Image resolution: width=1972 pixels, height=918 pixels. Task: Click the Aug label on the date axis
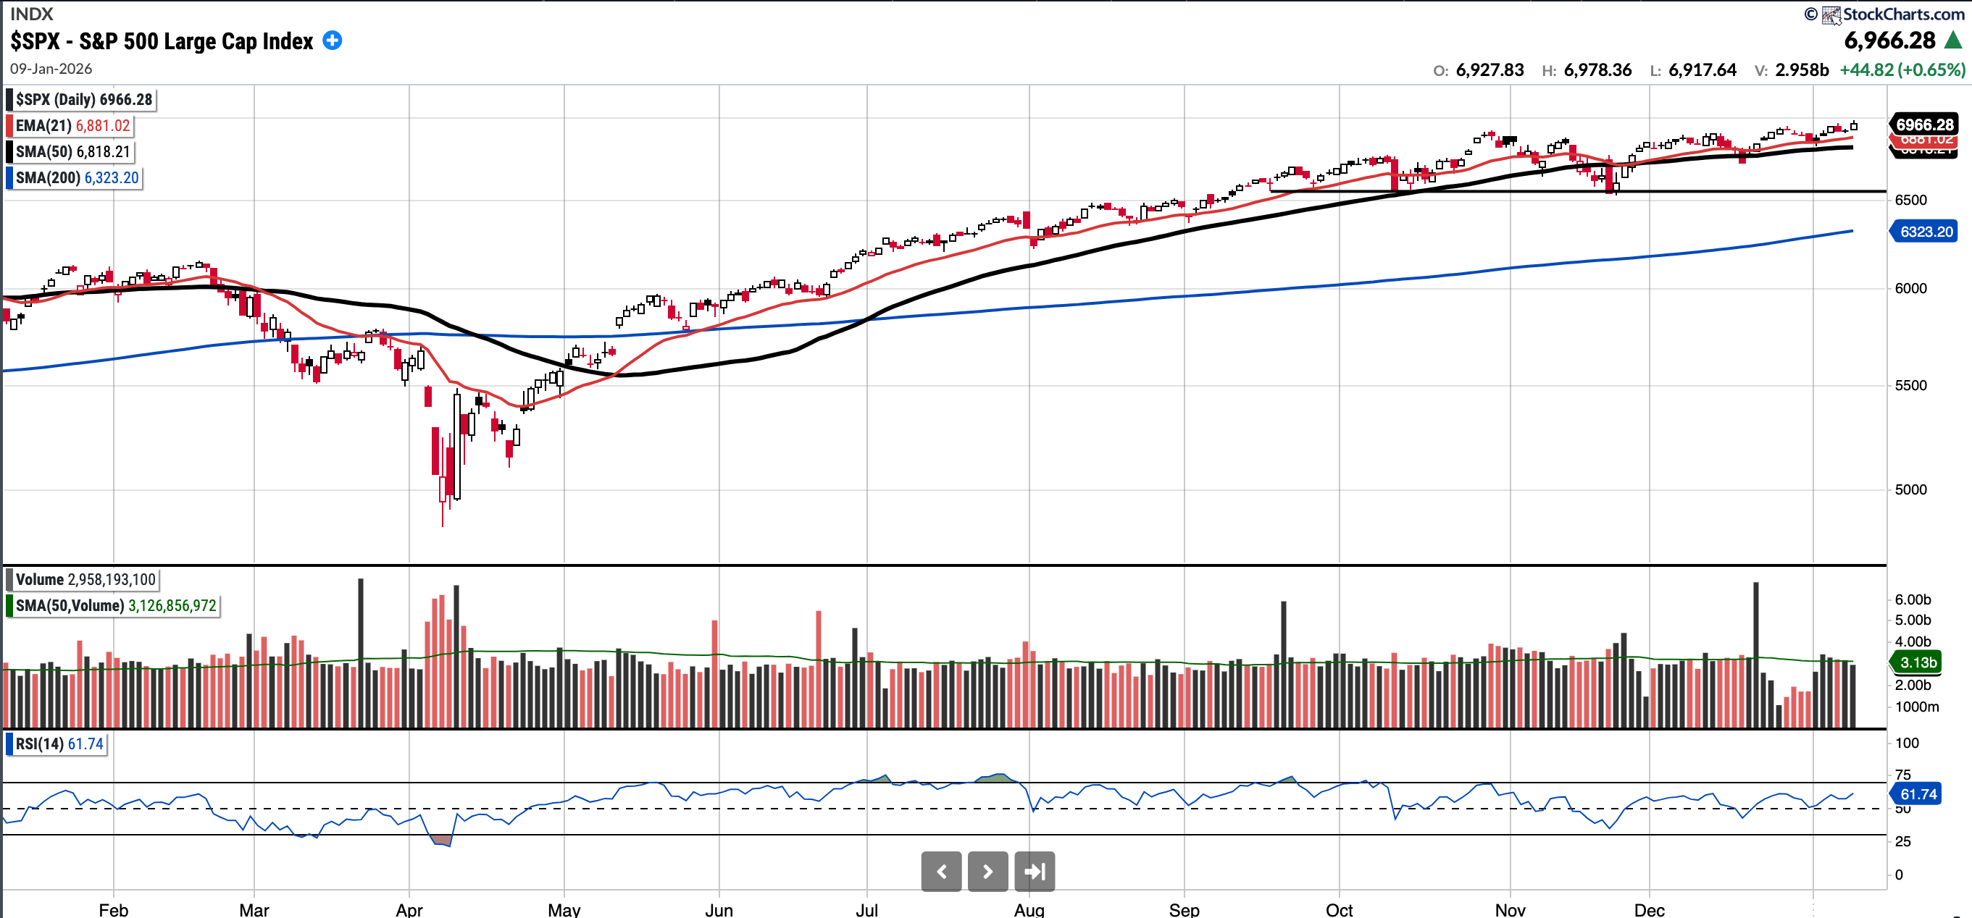click(x=1028, y=909)
